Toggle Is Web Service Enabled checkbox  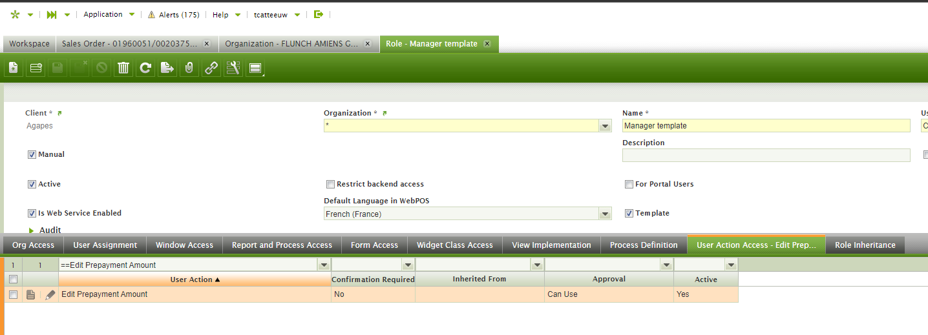tap(32, 213)
